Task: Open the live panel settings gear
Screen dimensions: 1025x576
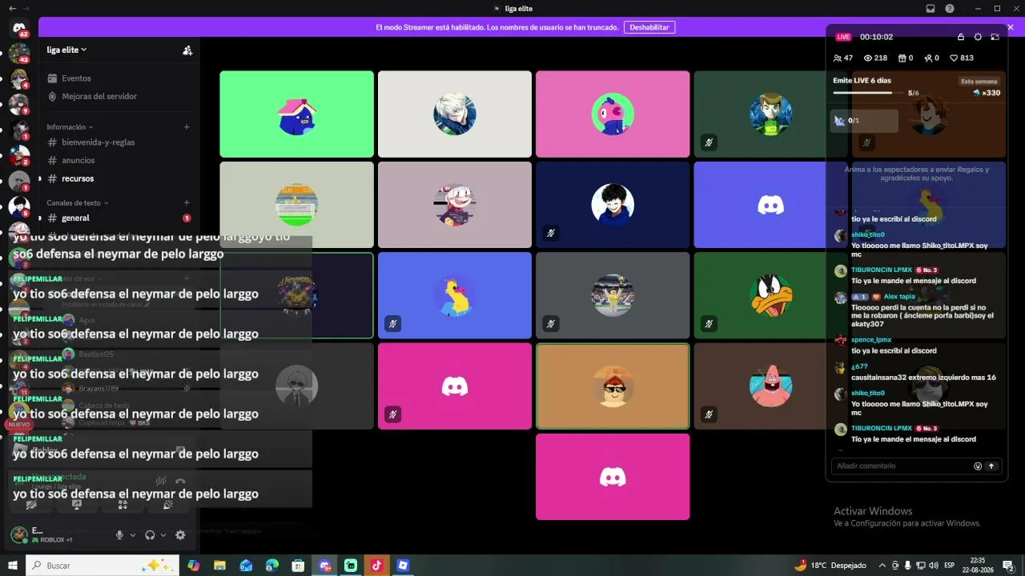Action: 978,37
